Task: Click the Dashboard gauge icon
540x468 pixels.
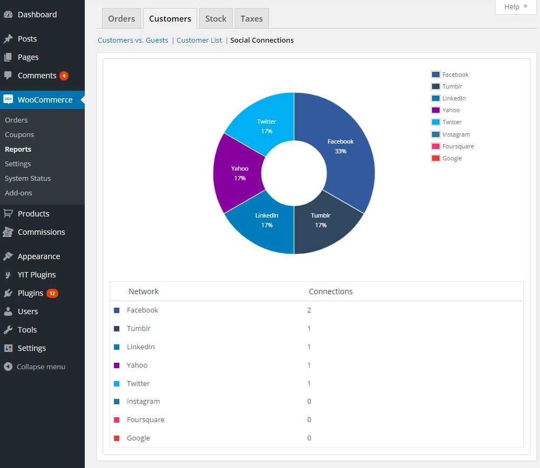Action: [x=8, y=15]
